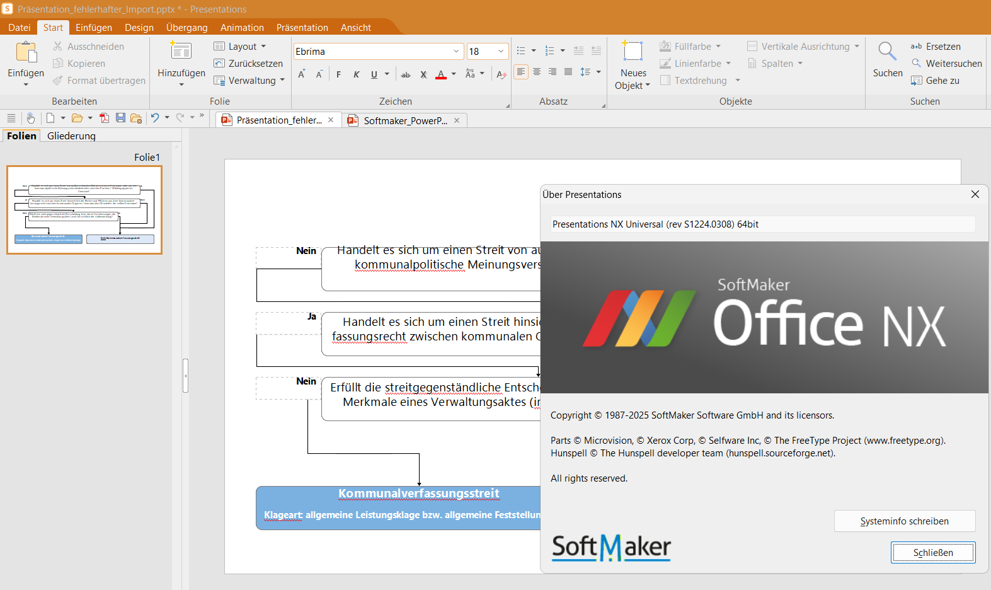
Task: Click the close document folder icon
Action: 136,118
